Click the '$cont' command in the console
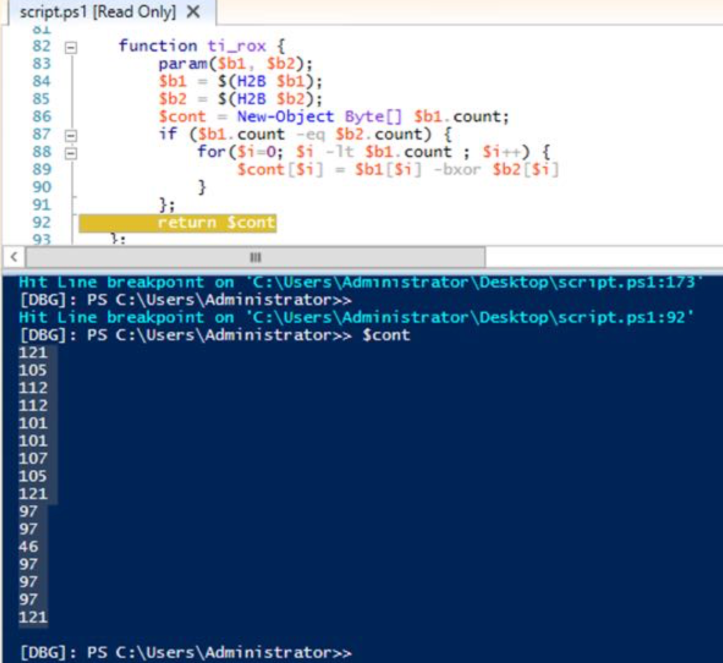 [386, 335]
